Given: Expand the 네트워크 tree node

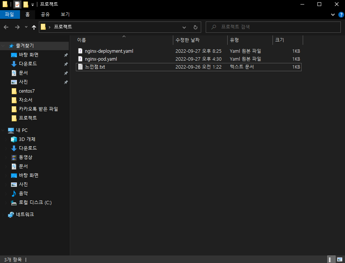Looking at the screenshot, I should point(3,214).
